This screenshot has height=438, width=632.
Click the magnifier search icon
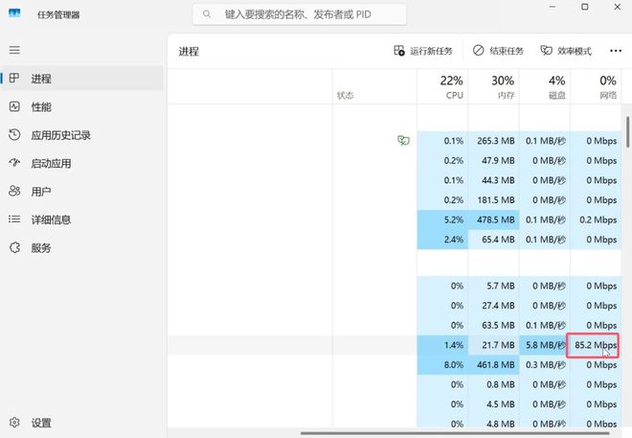click(207, 14)
